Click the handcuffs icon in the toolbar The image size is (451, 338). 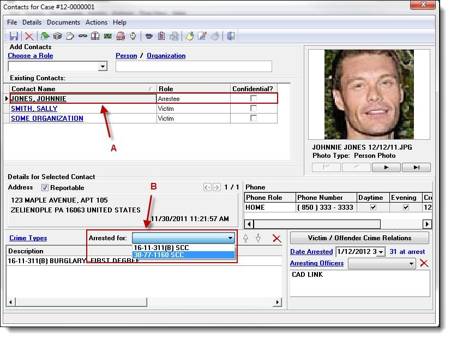point(82,36)
